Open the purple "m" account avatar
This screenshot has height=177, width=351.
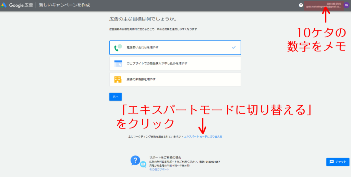(x=346, y=5)
